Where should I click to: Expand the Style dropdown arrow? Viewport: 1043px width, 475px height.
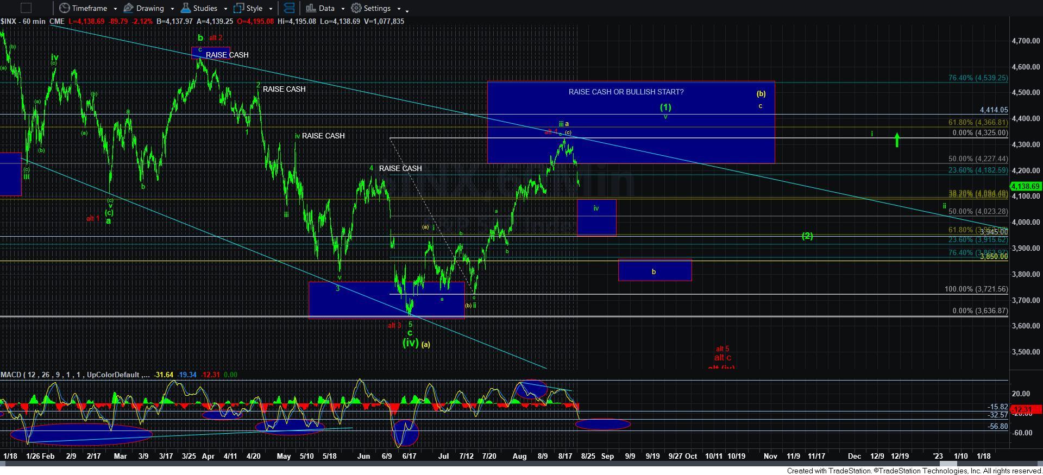271,9
